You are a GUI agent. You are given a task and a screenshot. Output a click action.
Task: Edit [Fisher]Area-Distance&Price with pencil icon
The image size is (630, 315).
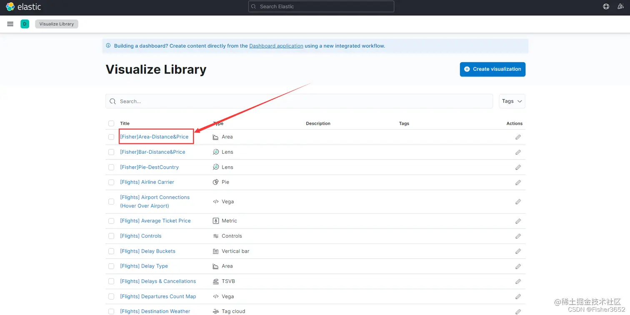(x=518, y=137)
